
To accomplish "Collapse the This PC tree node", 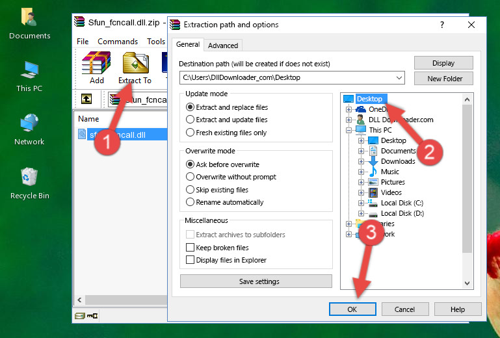I will tap(349, 130).
